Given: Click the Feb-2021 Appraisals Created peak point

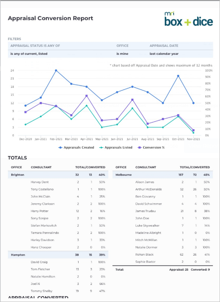Looking at the screenshot, I should click(56, 71).
